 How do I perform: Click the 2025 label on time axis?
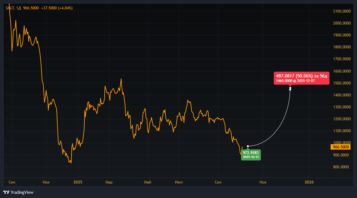pyautogui.click(x=78, y=182)
